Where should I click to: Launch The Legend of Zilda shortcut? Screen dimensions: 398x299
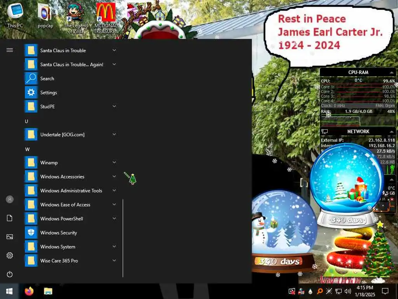[x=76, y=18]
